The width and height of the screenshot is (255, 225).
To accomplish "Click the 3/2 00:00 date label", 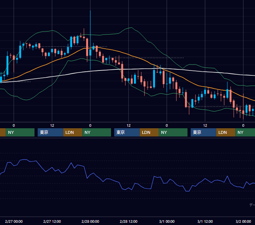I will pos(243,221).
